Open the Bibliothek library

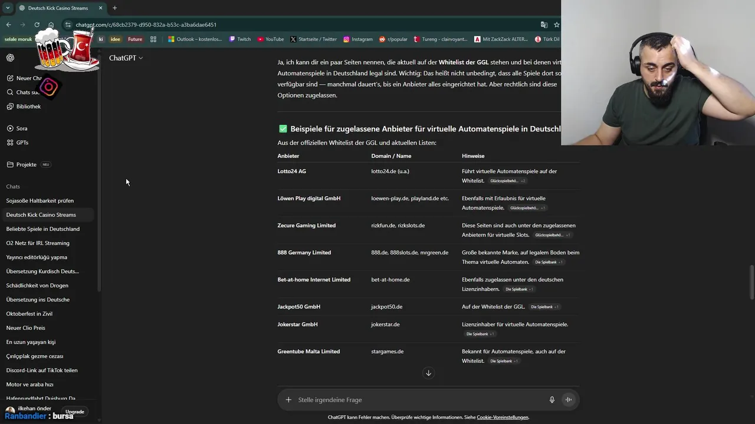click(x=24, y=107)
